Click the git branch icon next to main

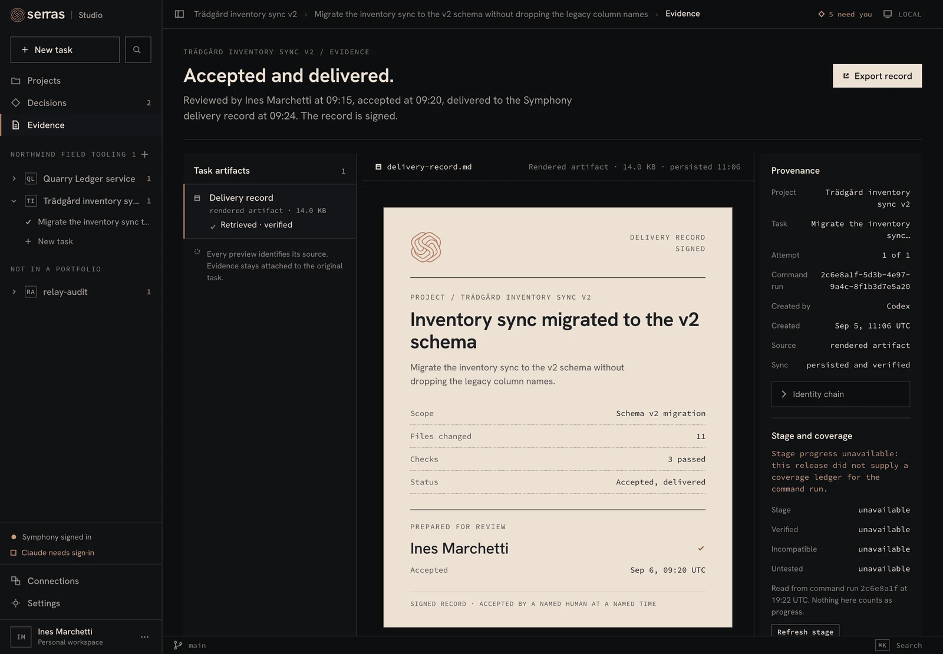pyautogui.click(x=178, y=646)
